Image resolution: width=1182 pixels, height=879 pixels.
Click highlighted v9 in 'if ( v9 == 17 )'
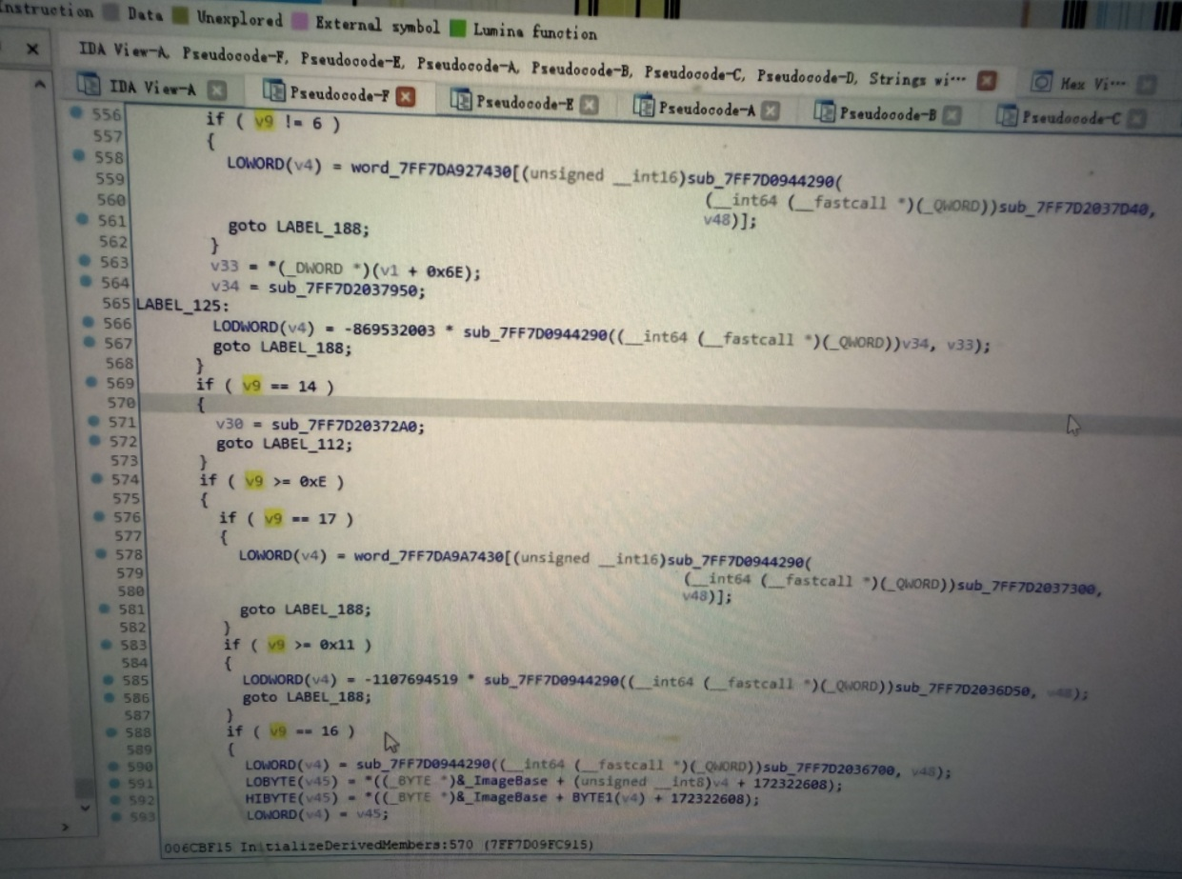point(273,519)
